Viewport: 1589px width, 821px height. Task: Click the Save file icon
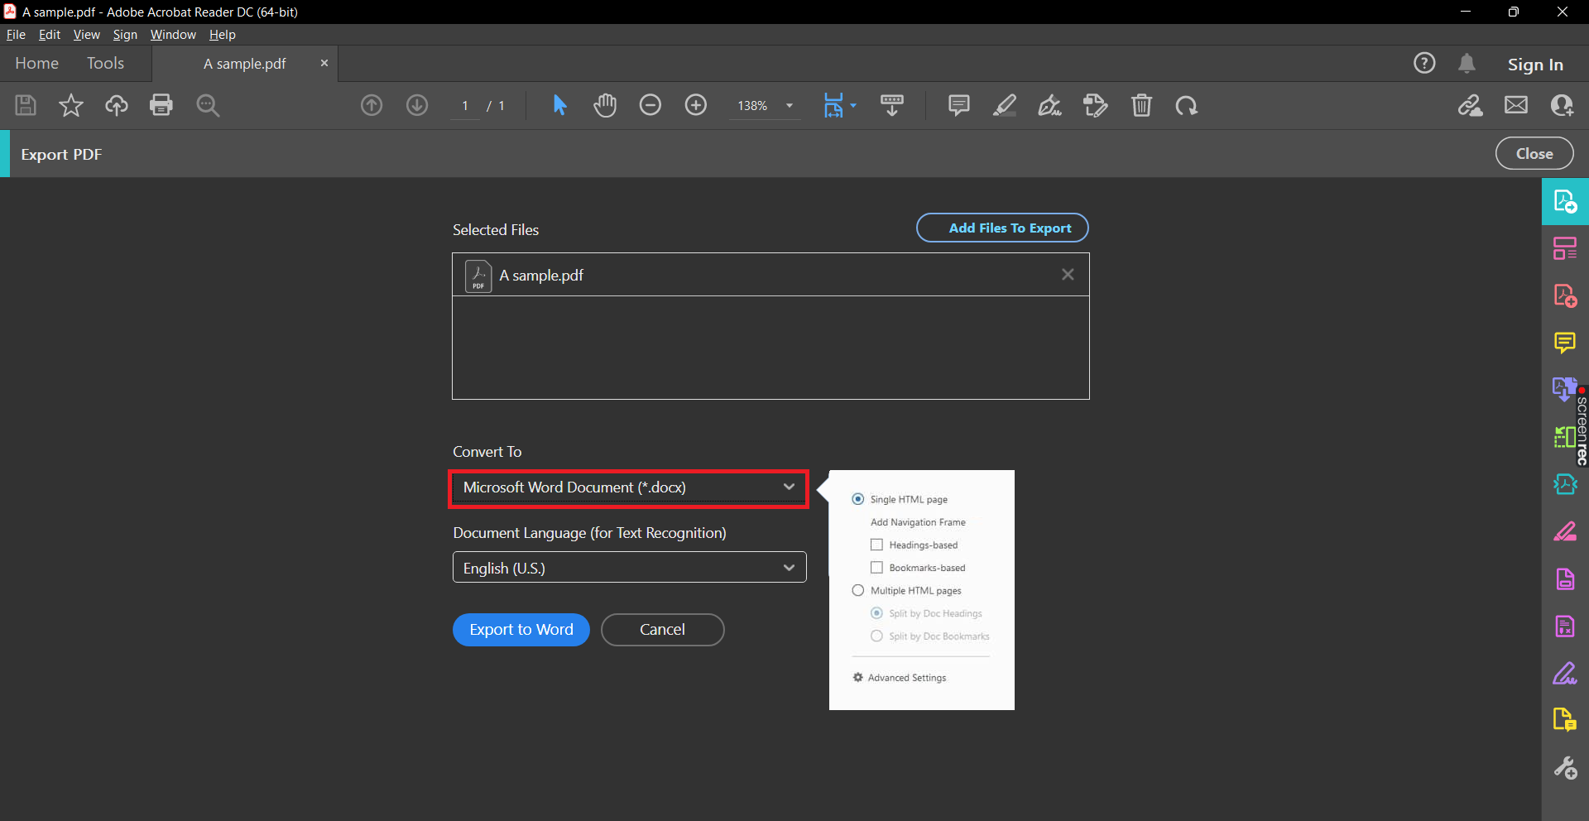pyautogui.click(x=26, y=105)
